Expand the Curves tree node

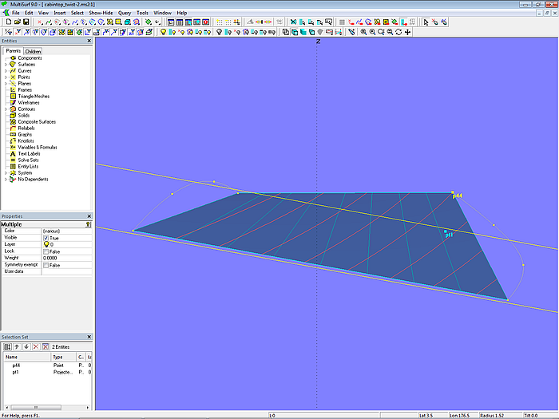[6, 71]
